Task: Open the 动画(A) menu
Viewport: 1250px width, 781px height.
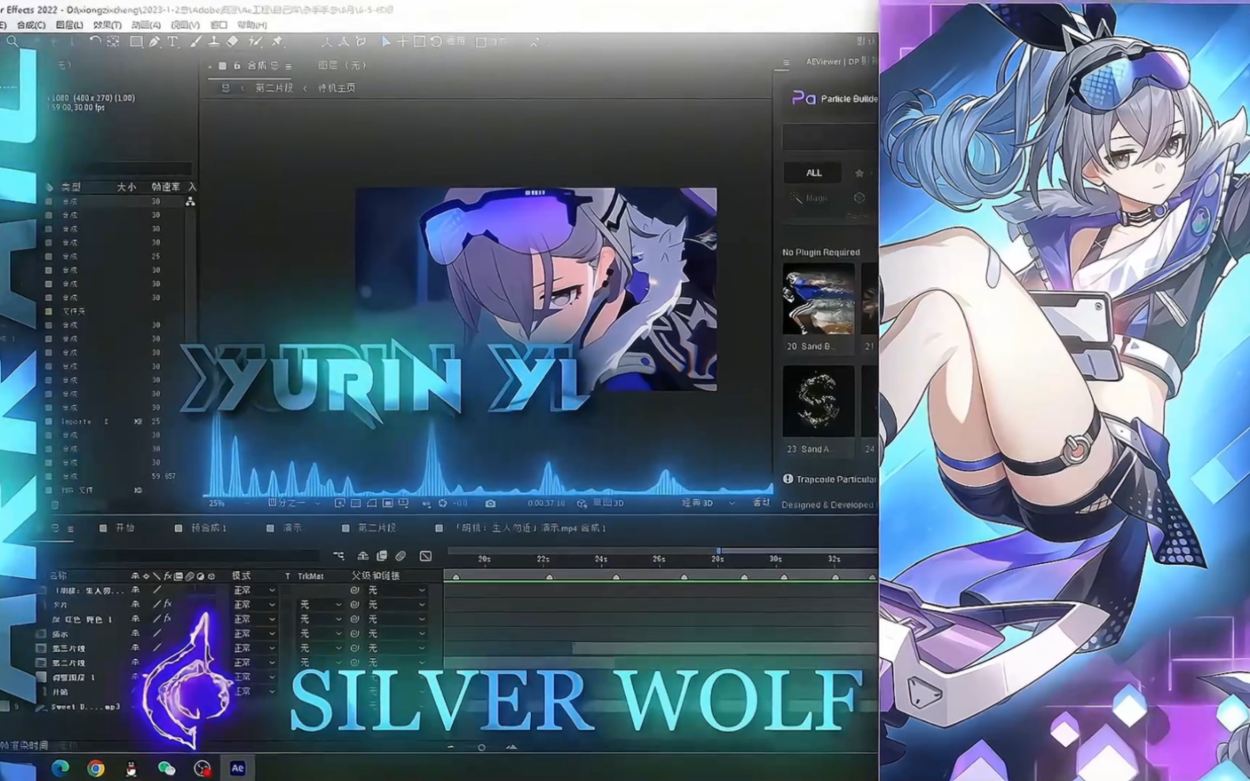Action: (145, 25)
